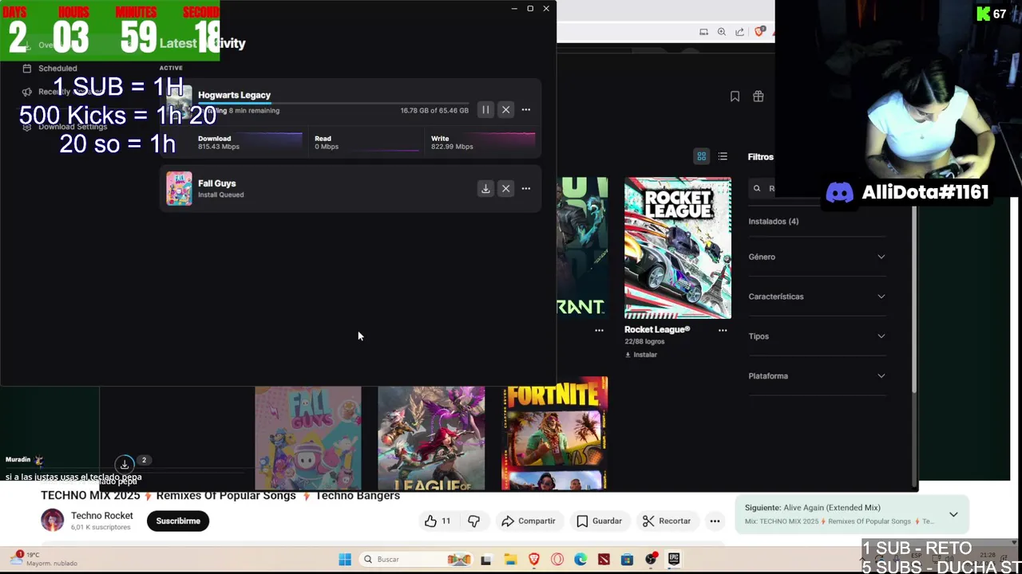Click the Instalados (4) filter

pyautogui.click(x=773, y=222)
